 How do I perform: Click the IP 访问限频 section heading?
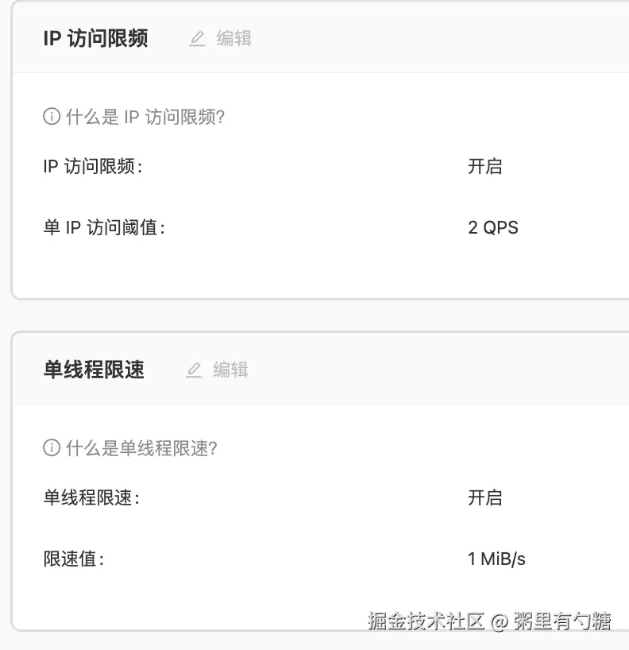(x=95, y=38)
